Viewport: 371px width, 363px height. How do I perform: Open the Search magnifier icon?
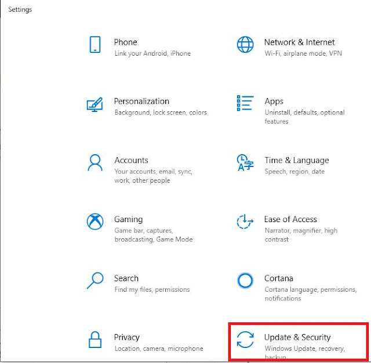tap(95, 281)
